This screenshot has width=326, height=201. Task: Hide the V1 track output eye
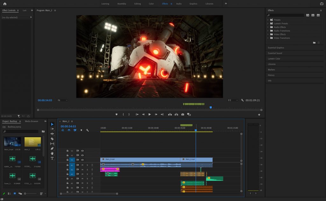(82, 160)
